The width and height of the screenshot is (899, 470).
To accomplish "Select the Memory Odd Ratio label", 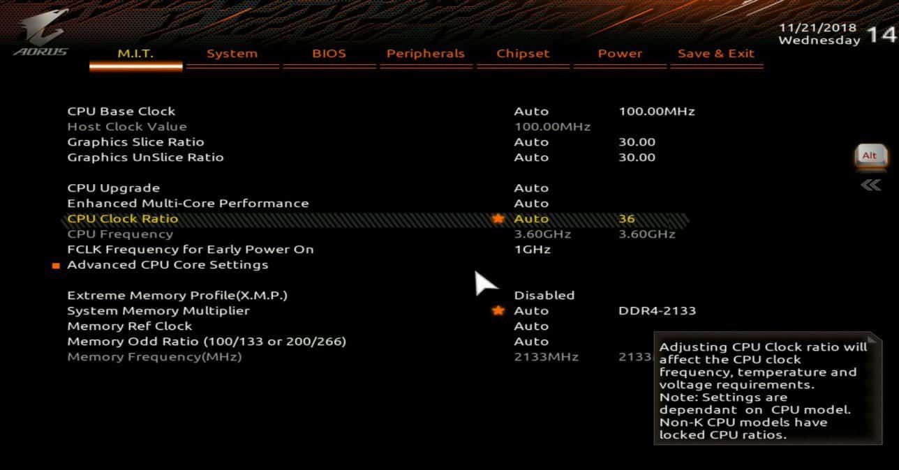I will (207, 342).
